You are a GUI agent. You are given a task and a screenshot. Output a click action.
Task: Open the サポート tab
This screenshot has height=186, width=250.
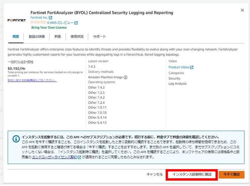tap(99, 37)
